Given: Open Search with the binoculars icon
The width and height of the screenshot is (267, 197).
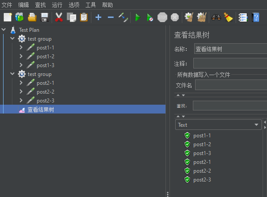Looking at the screenshot, I should click(216, 17).
